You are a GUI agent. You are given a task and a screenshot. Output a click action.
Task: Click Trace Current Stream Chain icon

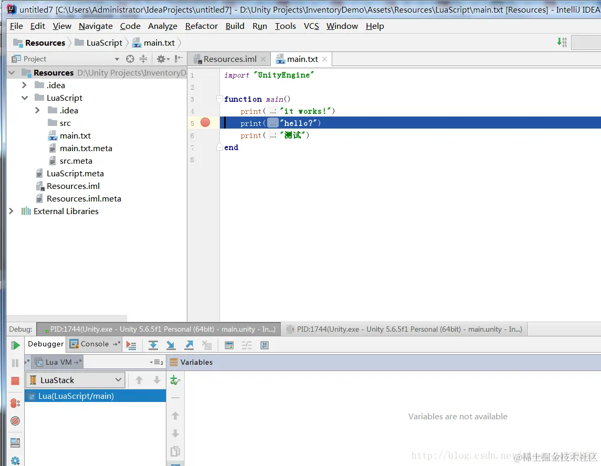point(247,345)
